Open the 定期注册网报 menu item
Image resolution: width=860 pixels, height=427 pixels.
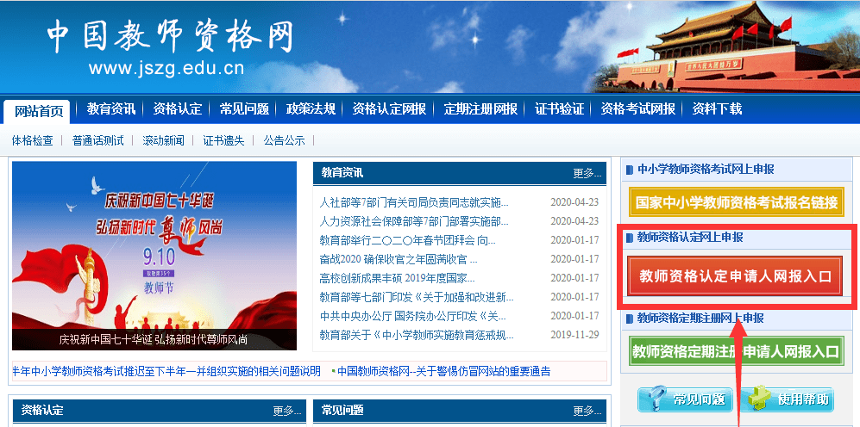click(x=480, y=109)
